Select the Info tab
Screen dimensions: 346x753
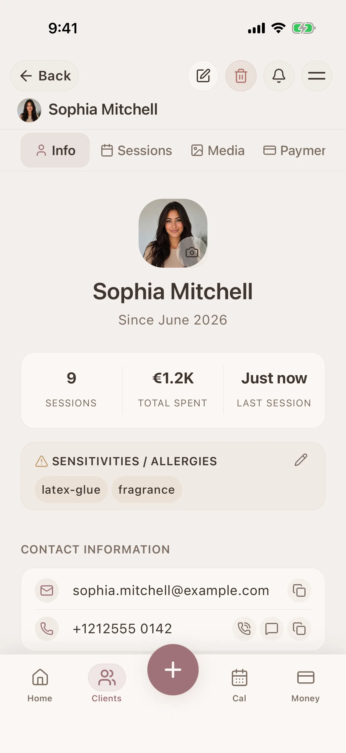pos(55,150)
